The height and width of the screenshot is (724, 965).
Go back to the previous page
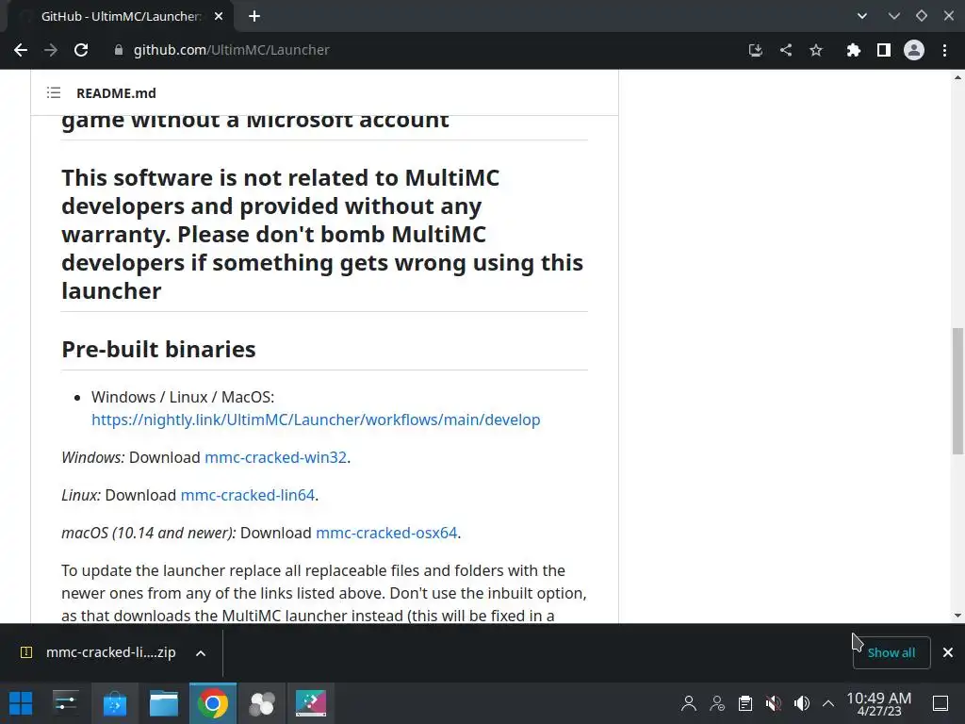pos(21,50)
